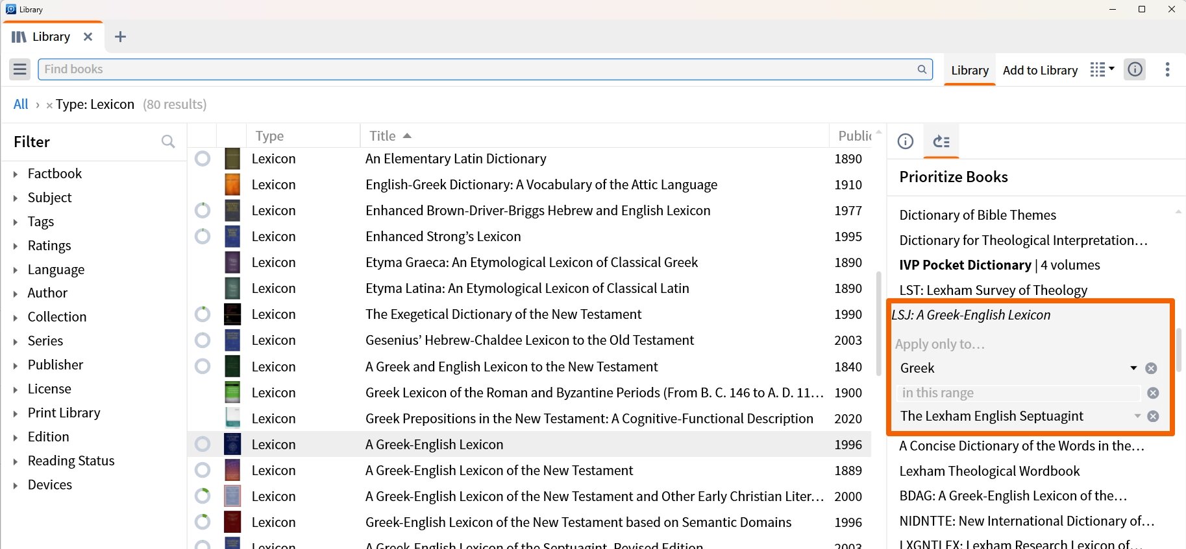Click the 'in this range' input field

[1018, 393]
